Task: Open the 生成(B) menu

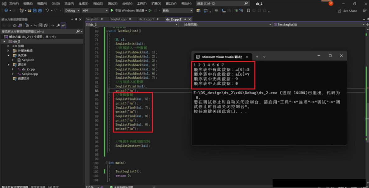Action: (x=84, y=3)
